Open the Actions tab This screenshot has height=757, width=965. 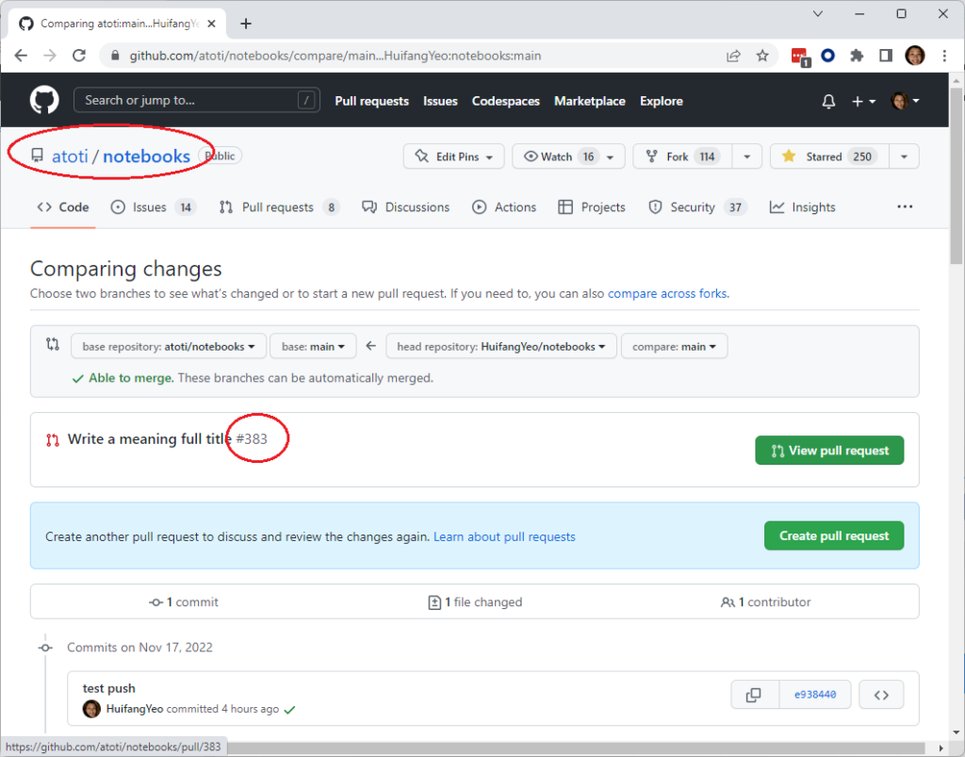[504, 207]
